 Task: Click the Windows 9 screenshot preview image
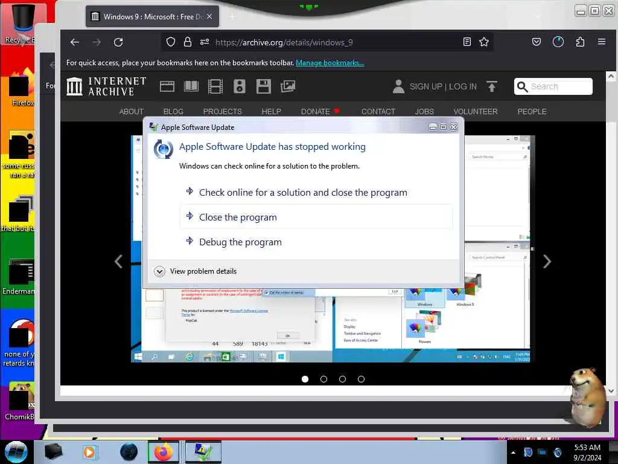[333, 324]
